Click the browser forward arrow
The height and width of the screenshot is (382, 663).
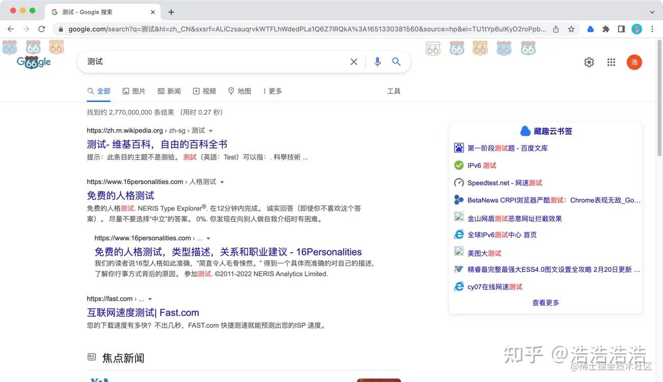[26, 29]
